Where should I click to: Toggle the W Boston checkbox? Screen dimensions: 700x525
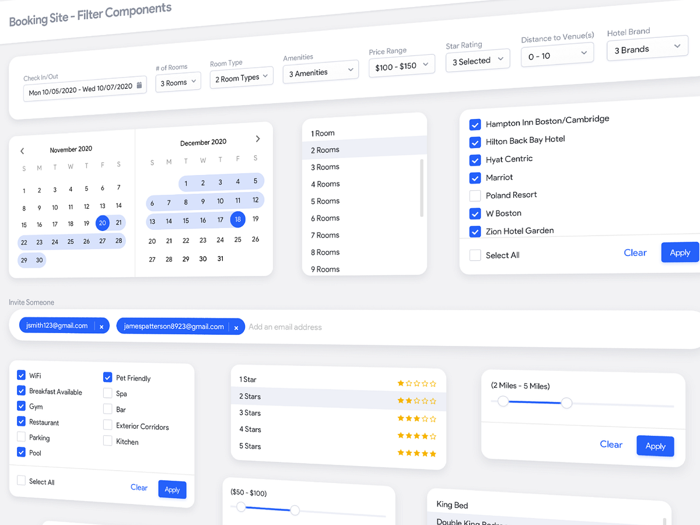[475, 213]
